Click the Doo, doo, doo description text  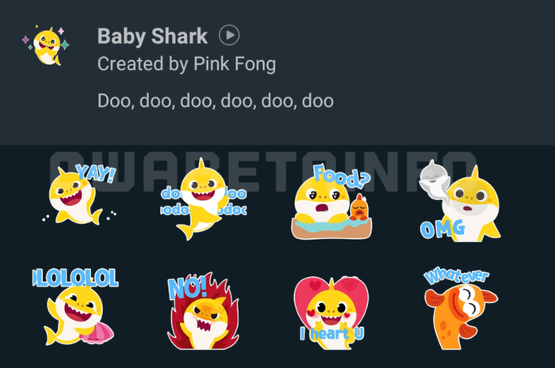[215, 101]
